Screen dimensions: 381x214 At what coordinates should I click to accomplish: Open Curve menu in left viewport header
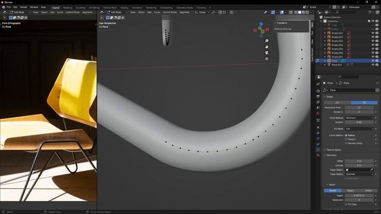[x=60, y=12]
